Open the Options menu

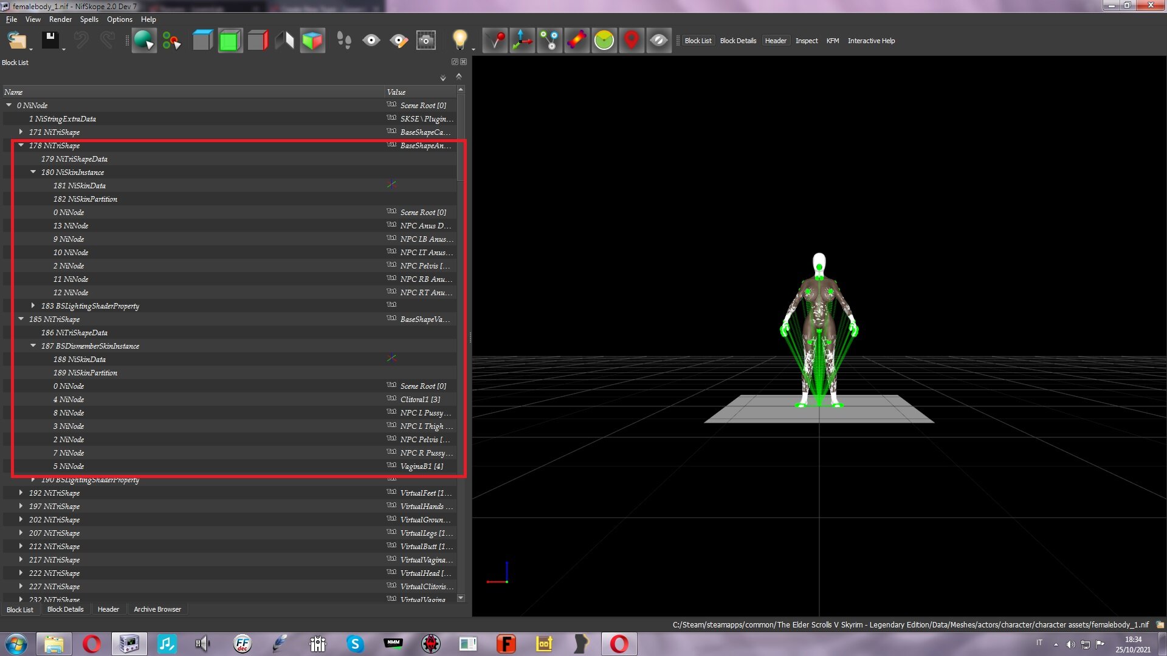pos(120,19)
